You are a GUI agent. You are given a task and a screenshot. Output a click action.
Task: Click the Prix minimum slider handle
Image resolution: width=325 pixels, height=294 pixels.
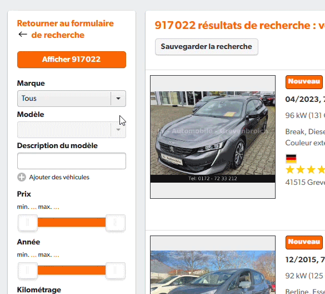pyautogui.click(x=28, y=223)
